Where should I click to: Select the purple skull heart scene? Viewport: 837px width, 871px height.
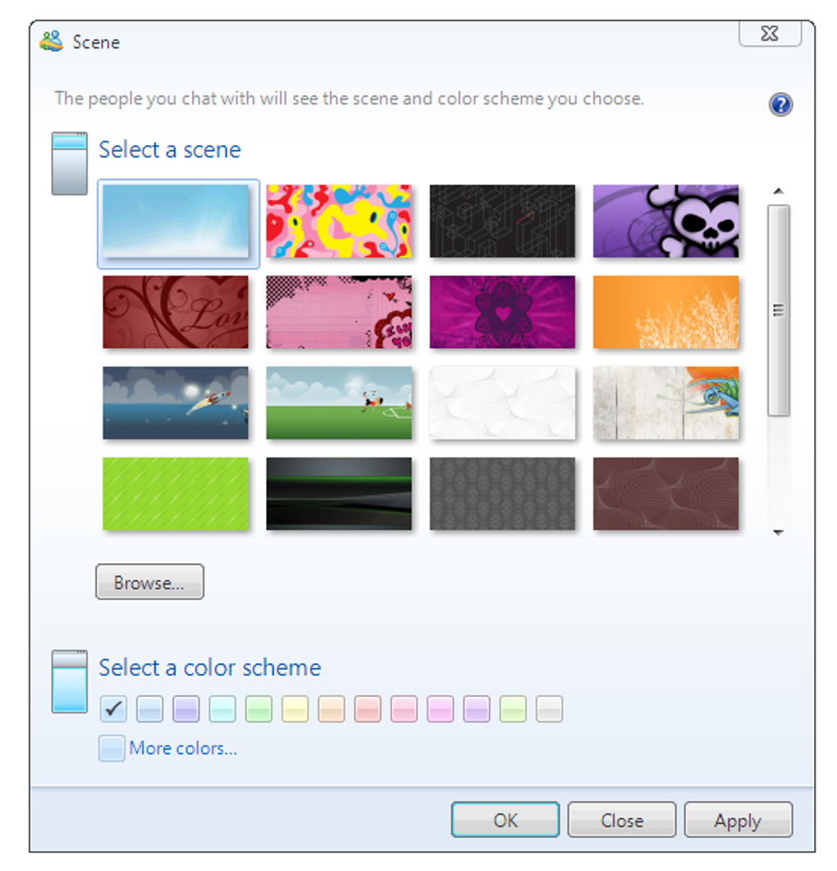click(x=665, y=221)
